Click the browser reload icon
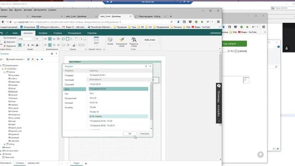The height and width of the screenshot is (166, 295). coord(171,22)
